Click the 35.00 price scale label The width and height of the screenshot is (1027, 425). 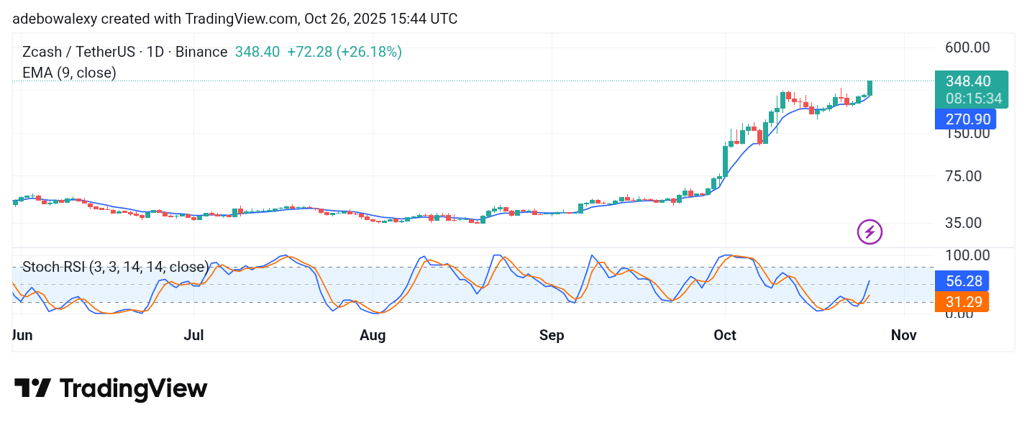click(x=963, y=223)
